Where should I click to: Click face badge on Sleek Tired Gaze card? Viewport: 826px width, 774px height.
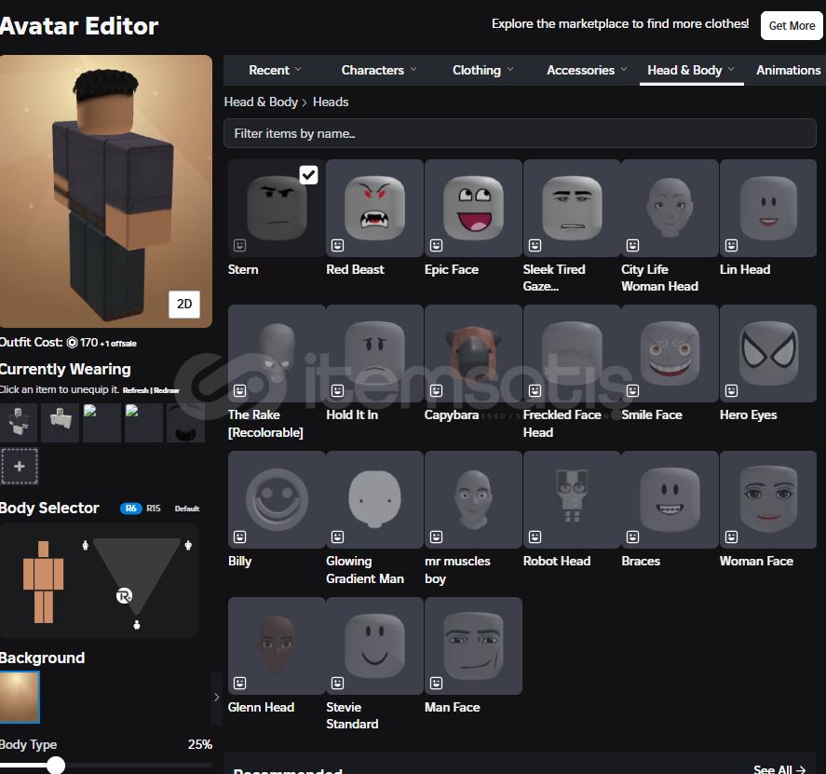point(535,246)
